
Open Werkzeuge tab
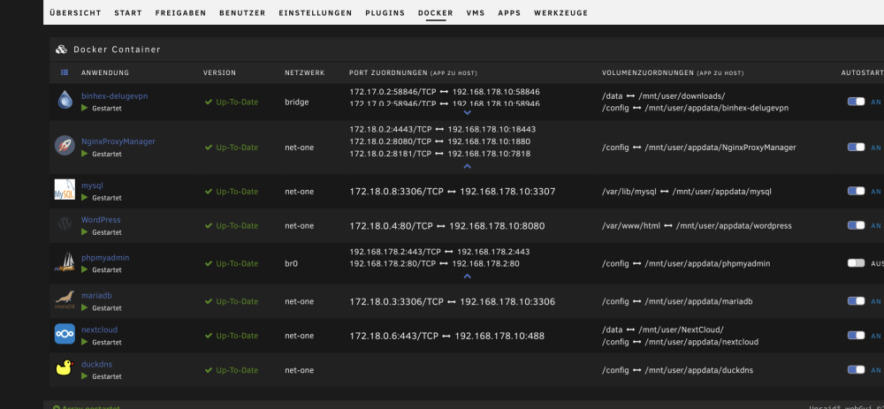(x=561, y=13)
